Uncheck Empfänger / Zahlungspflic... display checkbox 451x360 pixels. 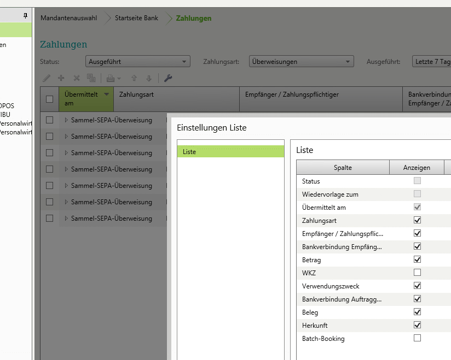[418, 233]
